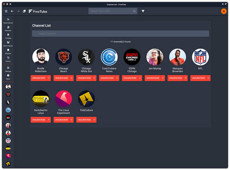The image size is (230, 170).
Task: Expand dropdown arrow beside NFL's Unsubscribe button
Action: pos(209,78)
